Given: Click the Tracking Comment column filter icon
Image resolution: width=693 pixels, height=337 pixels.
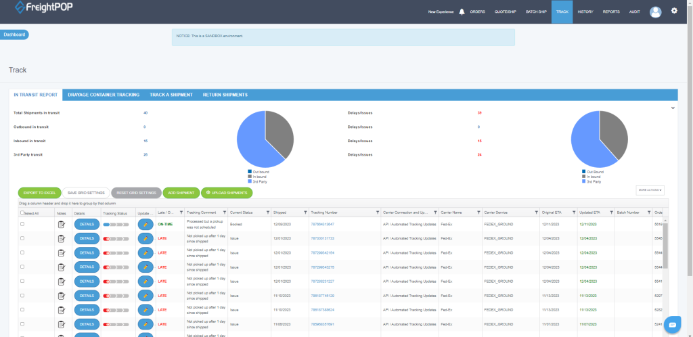Looking at the screenshot, I should tap(224, 213).
